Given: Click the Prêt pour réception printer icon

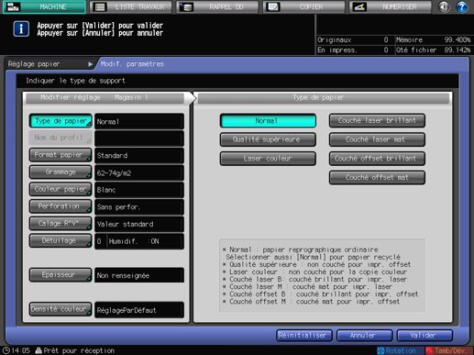Looking at the screenshot, I should [39, 350].
